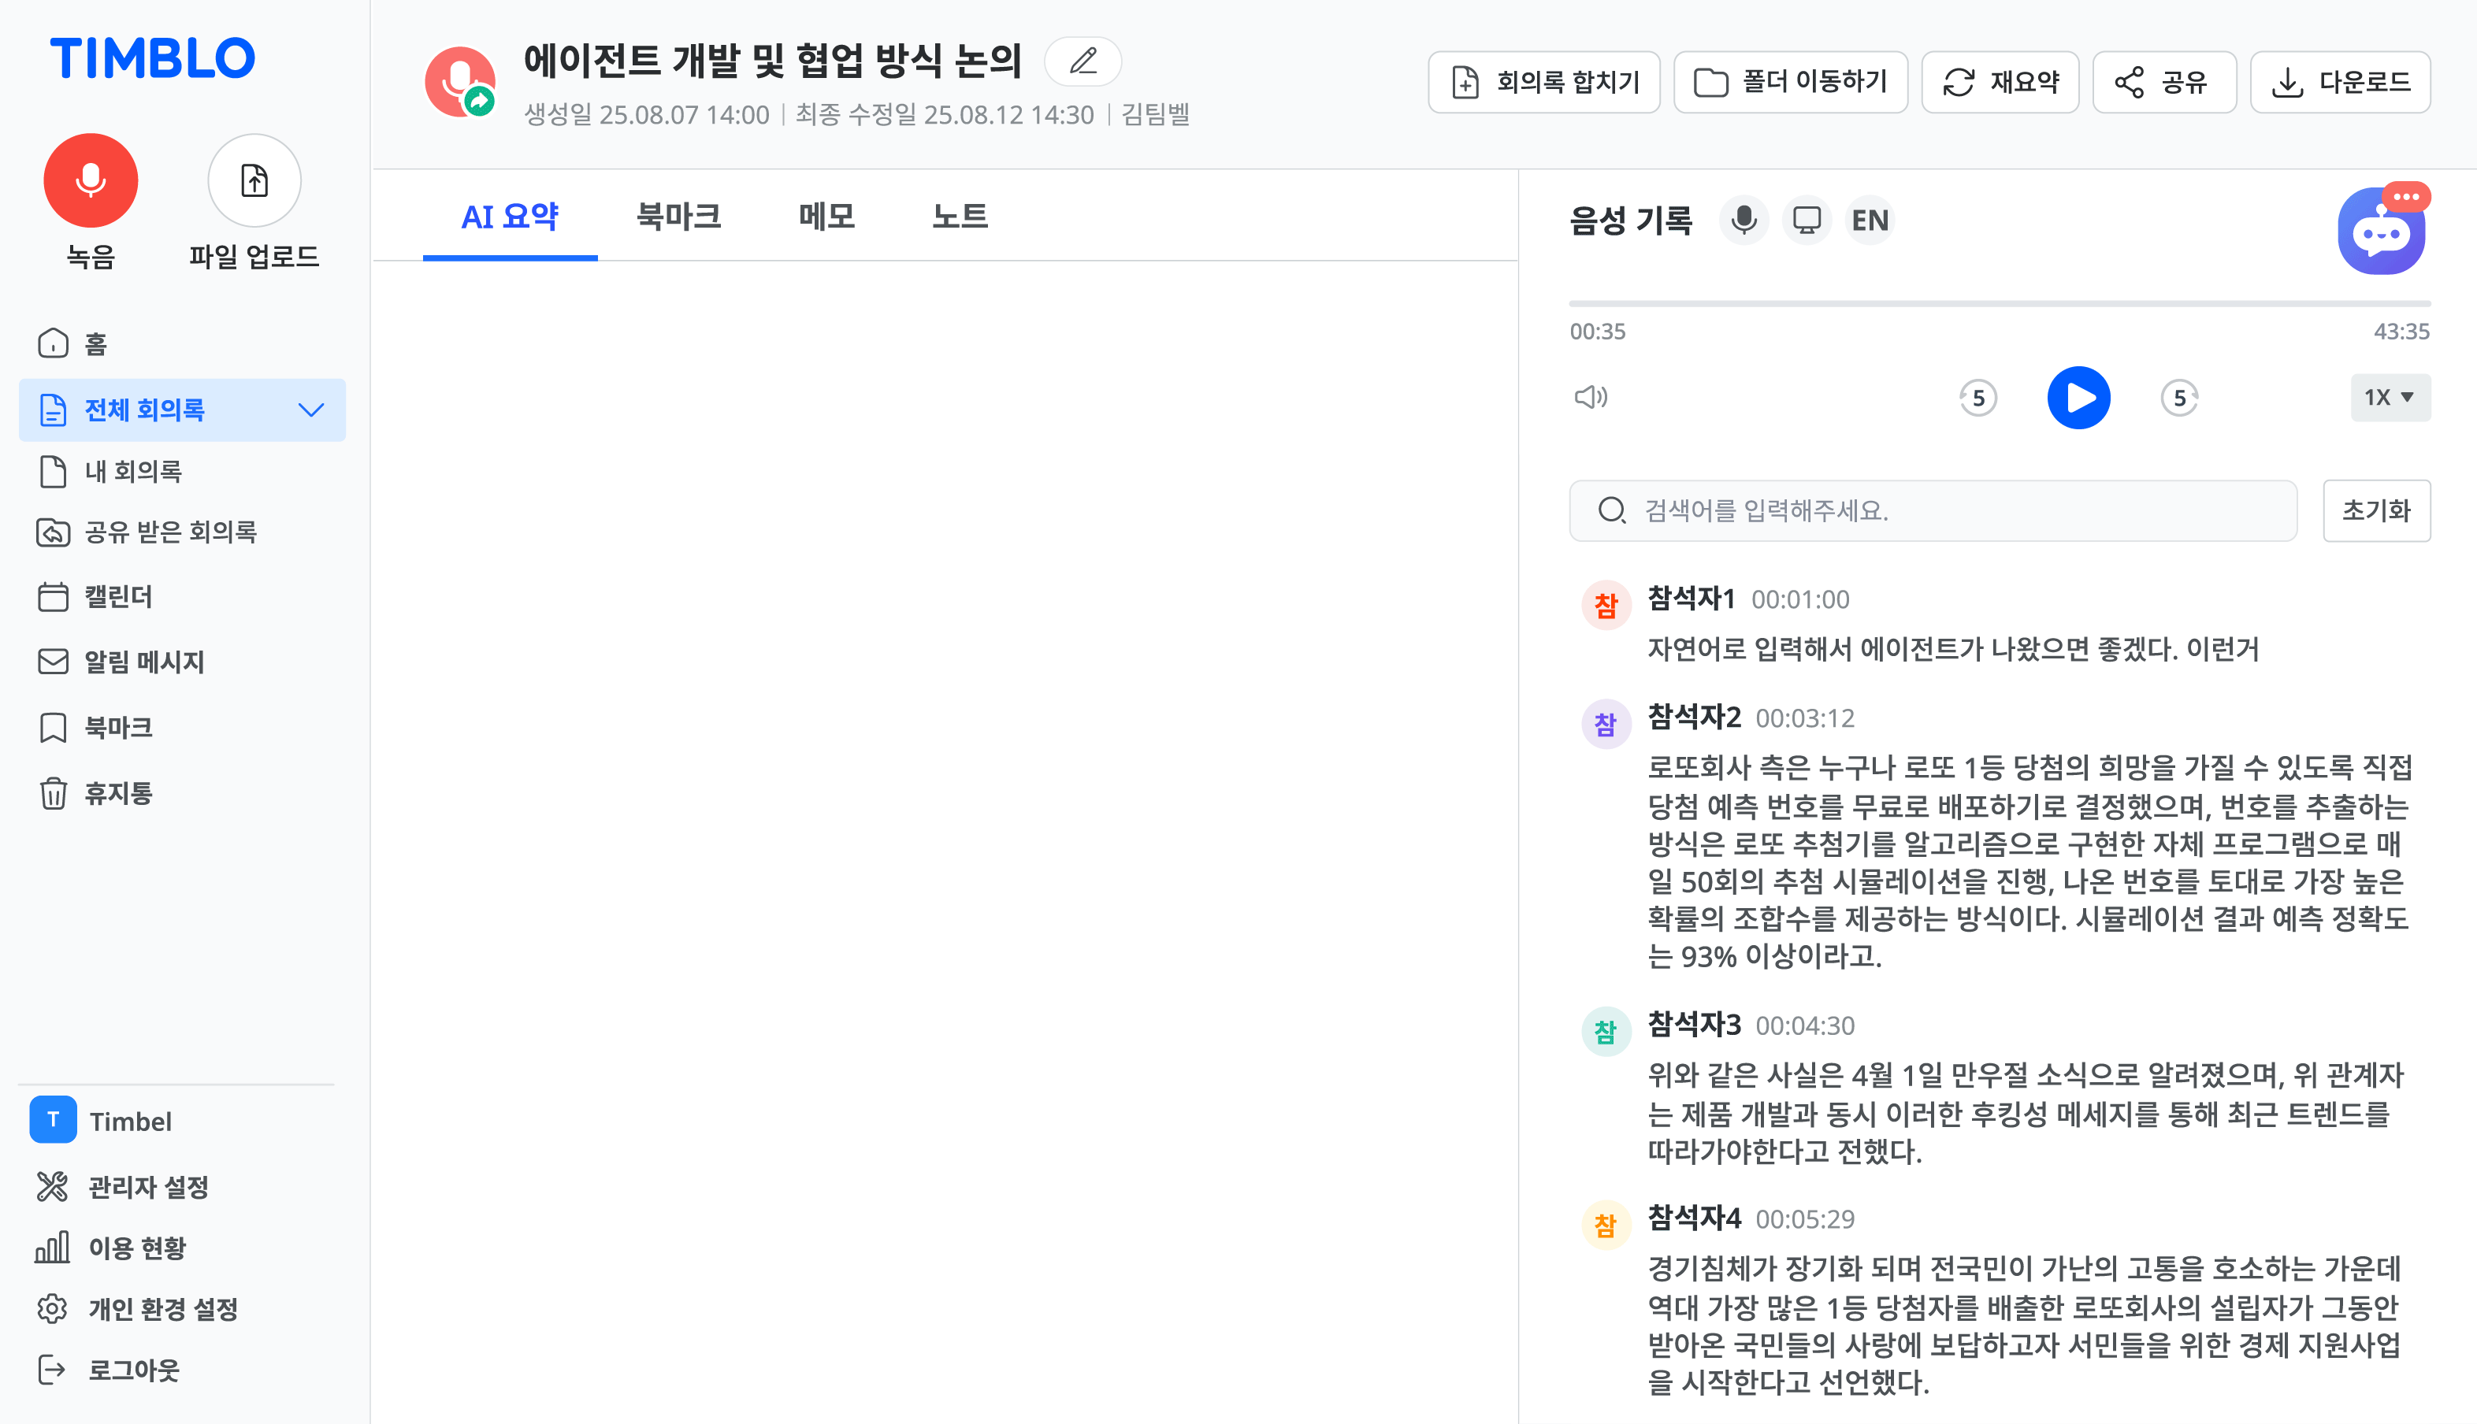2477x1424 pixels.
Task: Click the file upload icon
Action: click(254, 181)
